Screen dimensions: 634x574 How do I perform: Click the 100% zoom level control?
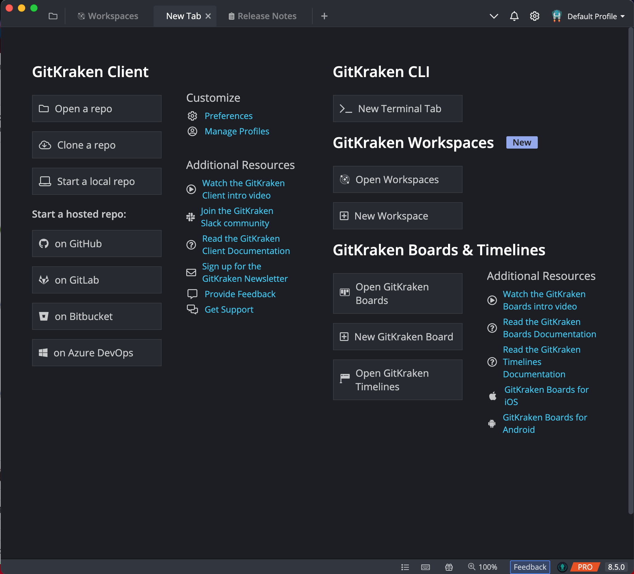coord(482,567)
